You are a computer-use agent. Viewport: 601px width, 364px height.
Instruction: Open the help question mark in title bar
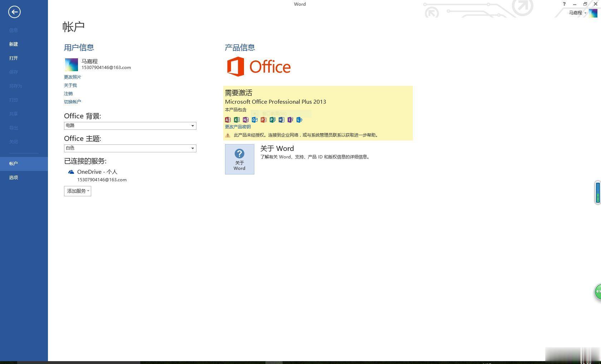[x=564, y=4]
